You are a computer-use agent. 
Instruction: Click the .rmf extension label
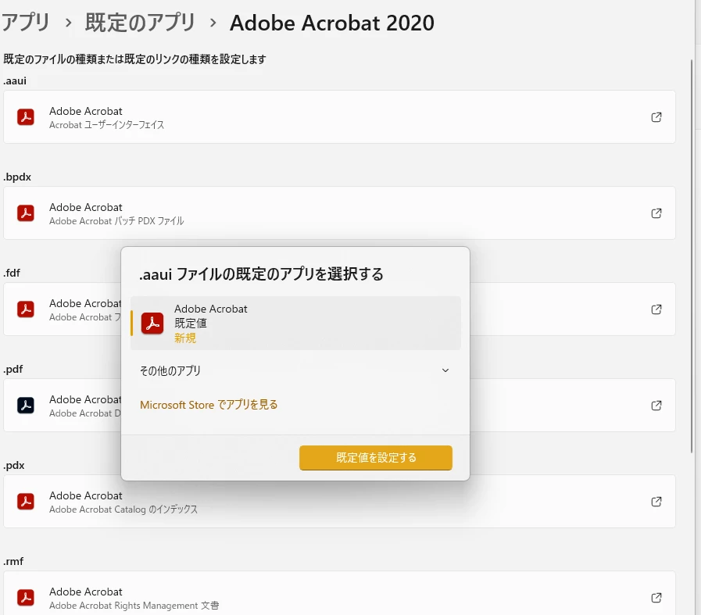point(13,561)
